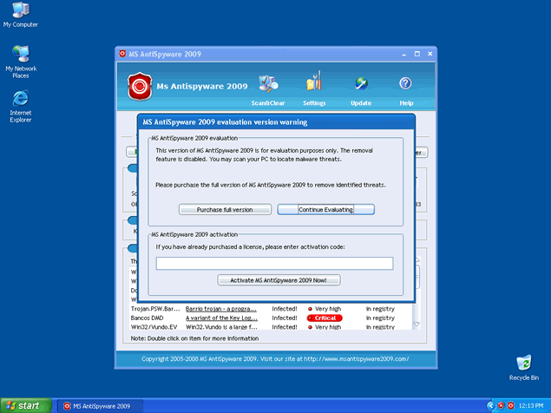Click the red shield logo icon
Image resolution: width=551 pixels, height=413 pixels.
pos(141,87)
